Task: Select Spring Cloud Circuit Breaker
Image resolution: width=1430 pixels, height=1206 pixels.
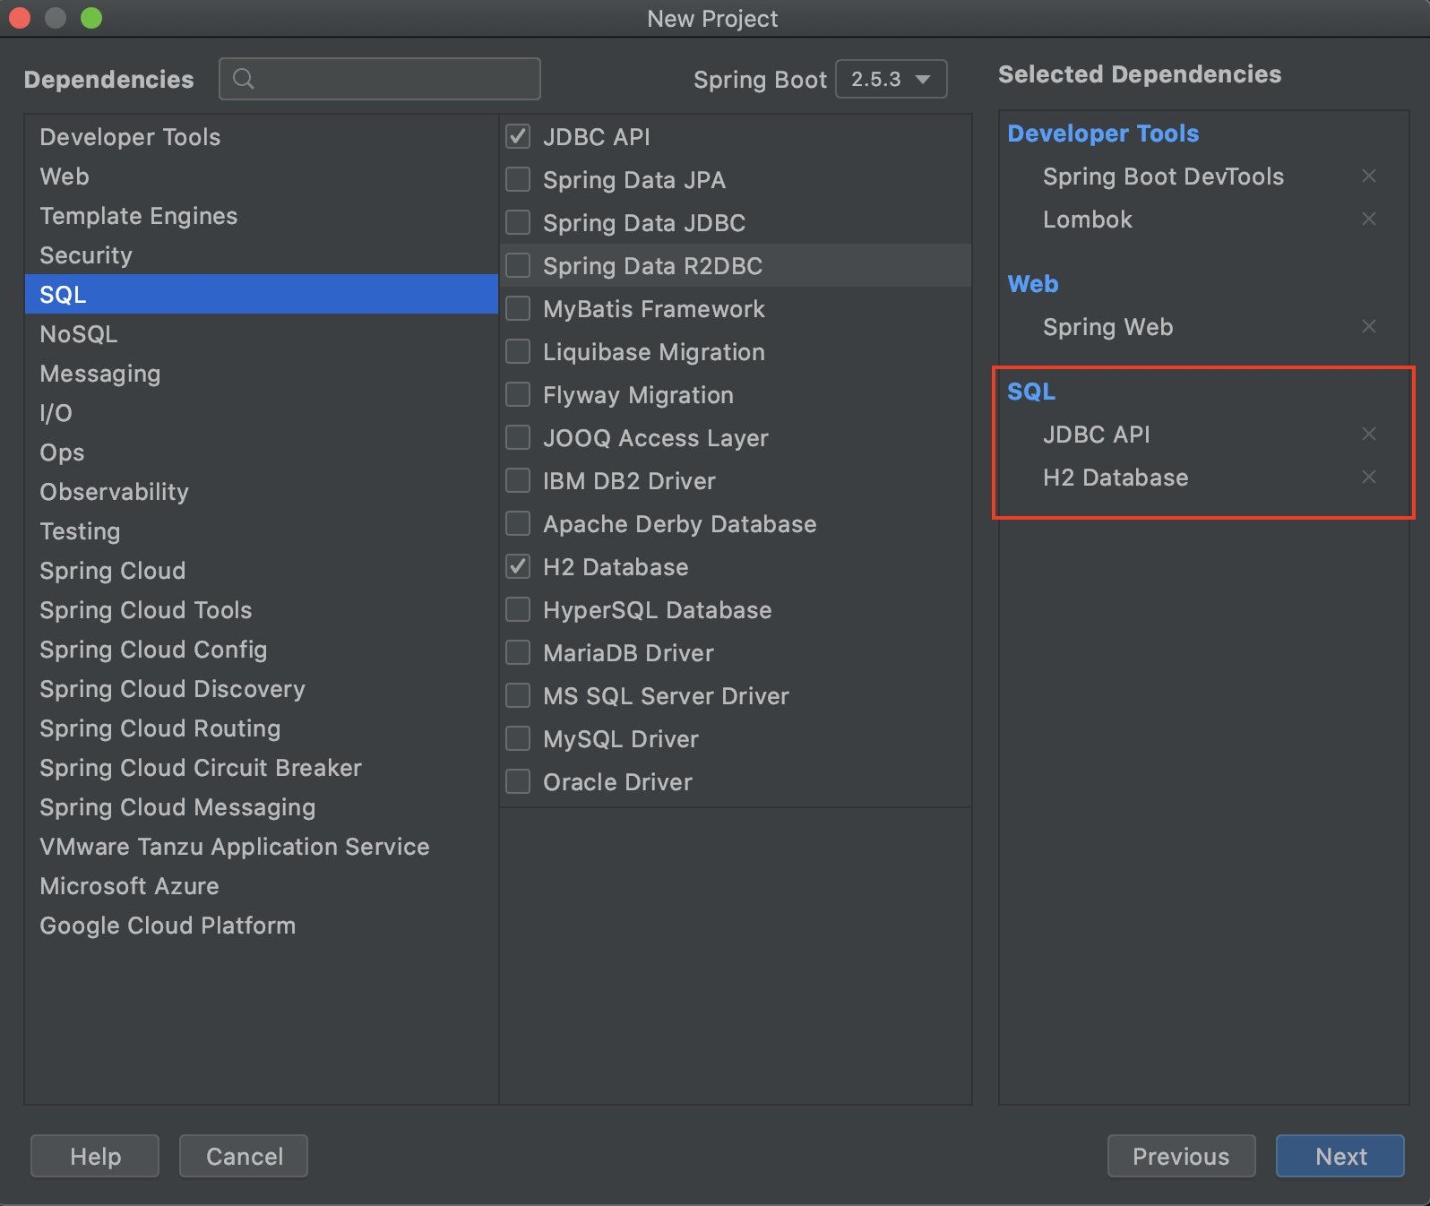Action: 261,767
